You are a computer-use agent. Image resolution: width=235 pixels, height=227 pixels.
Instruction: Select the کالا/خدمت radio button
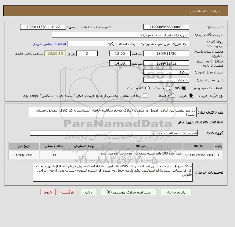pyautogui.click(x=147, y=88)
